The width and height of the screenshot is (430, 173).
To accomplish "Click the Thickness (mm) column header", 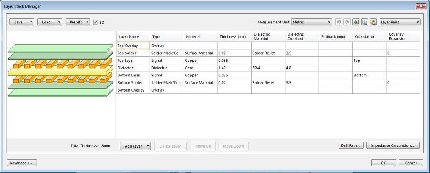I will pyautogui.click(x=234, y=37).
